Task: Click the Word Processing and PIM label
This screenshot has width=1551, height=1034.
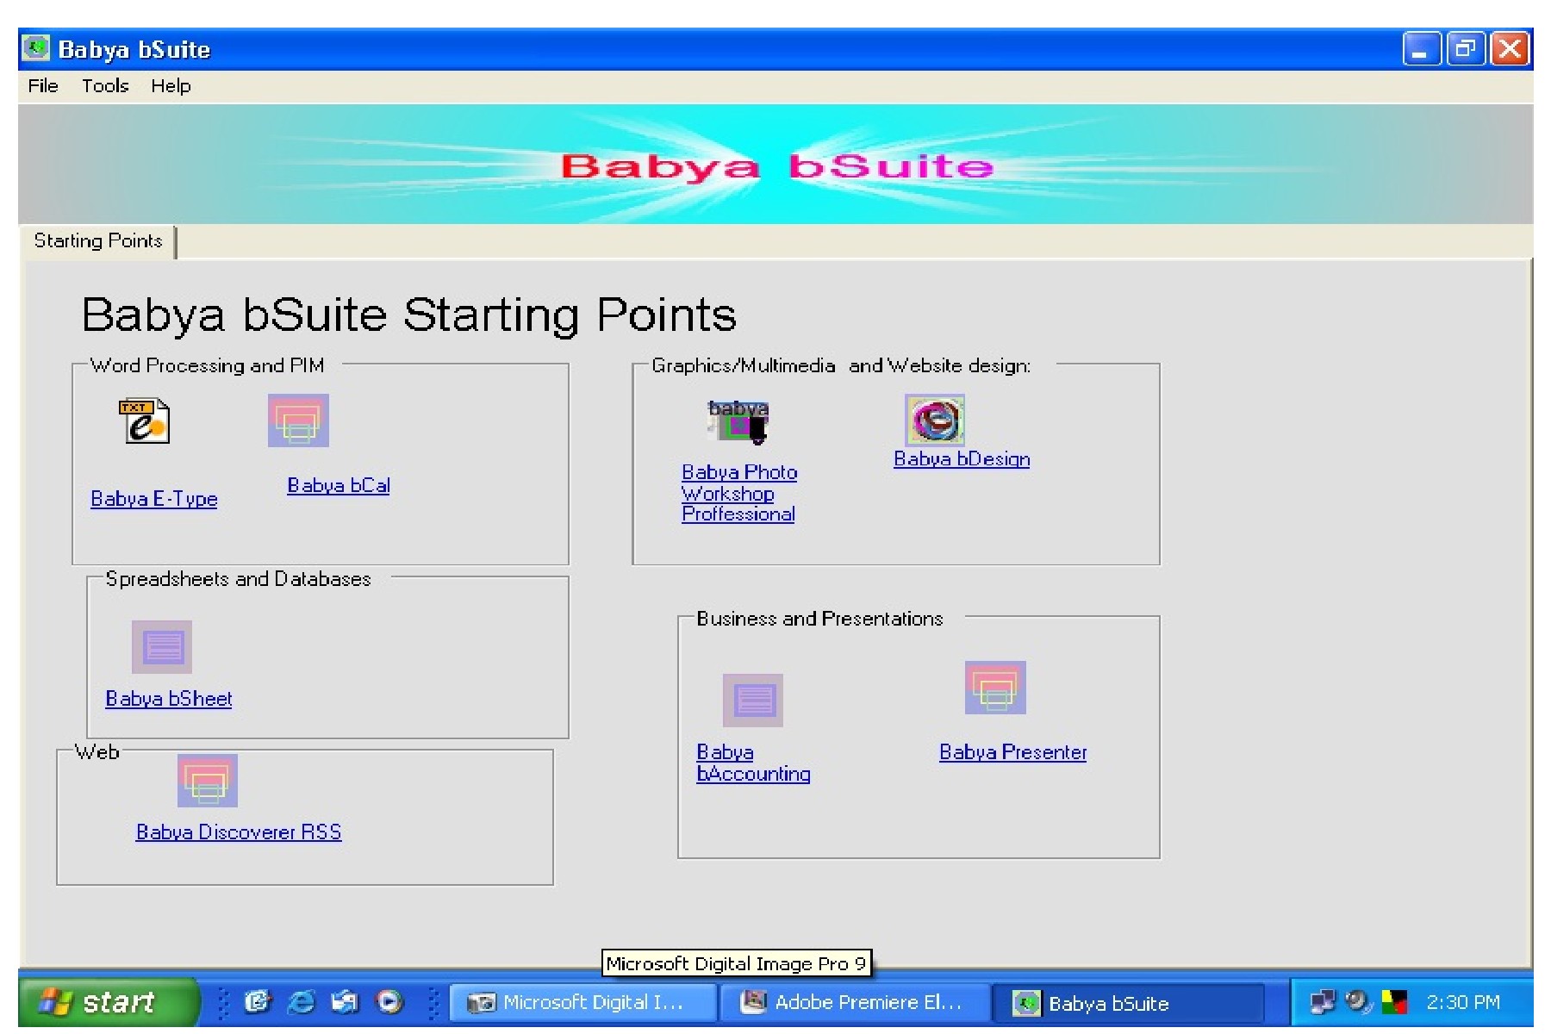Action: tap(208, 365)
